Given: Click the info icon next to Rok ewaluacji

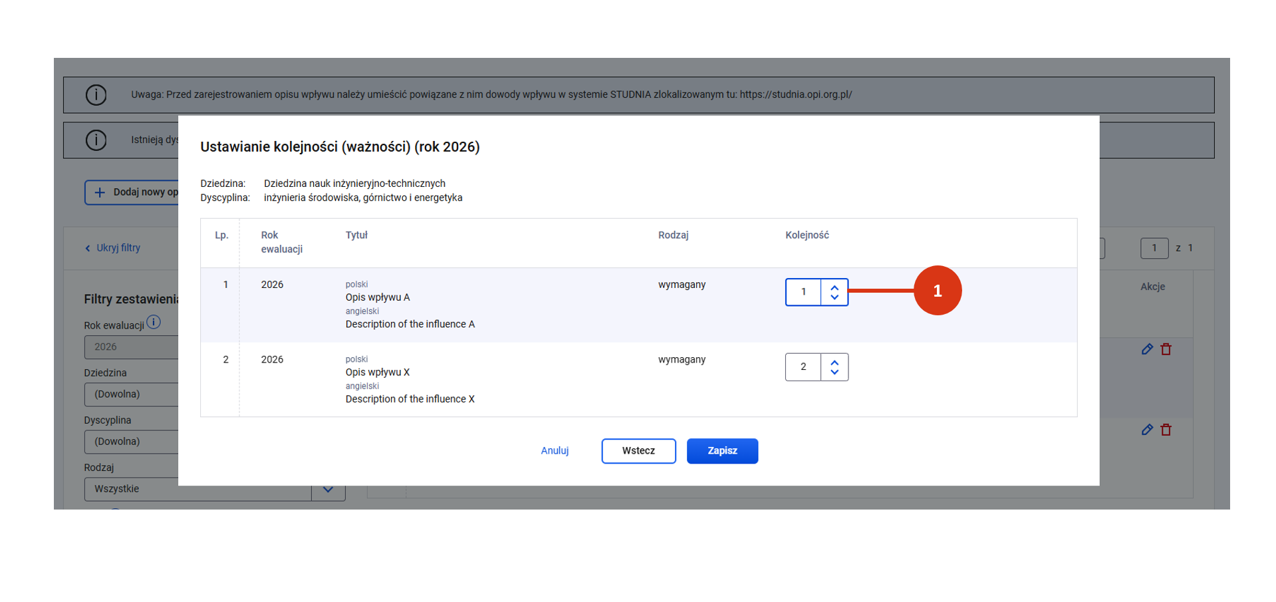Looking at the screenshot, I should (154, 323).
